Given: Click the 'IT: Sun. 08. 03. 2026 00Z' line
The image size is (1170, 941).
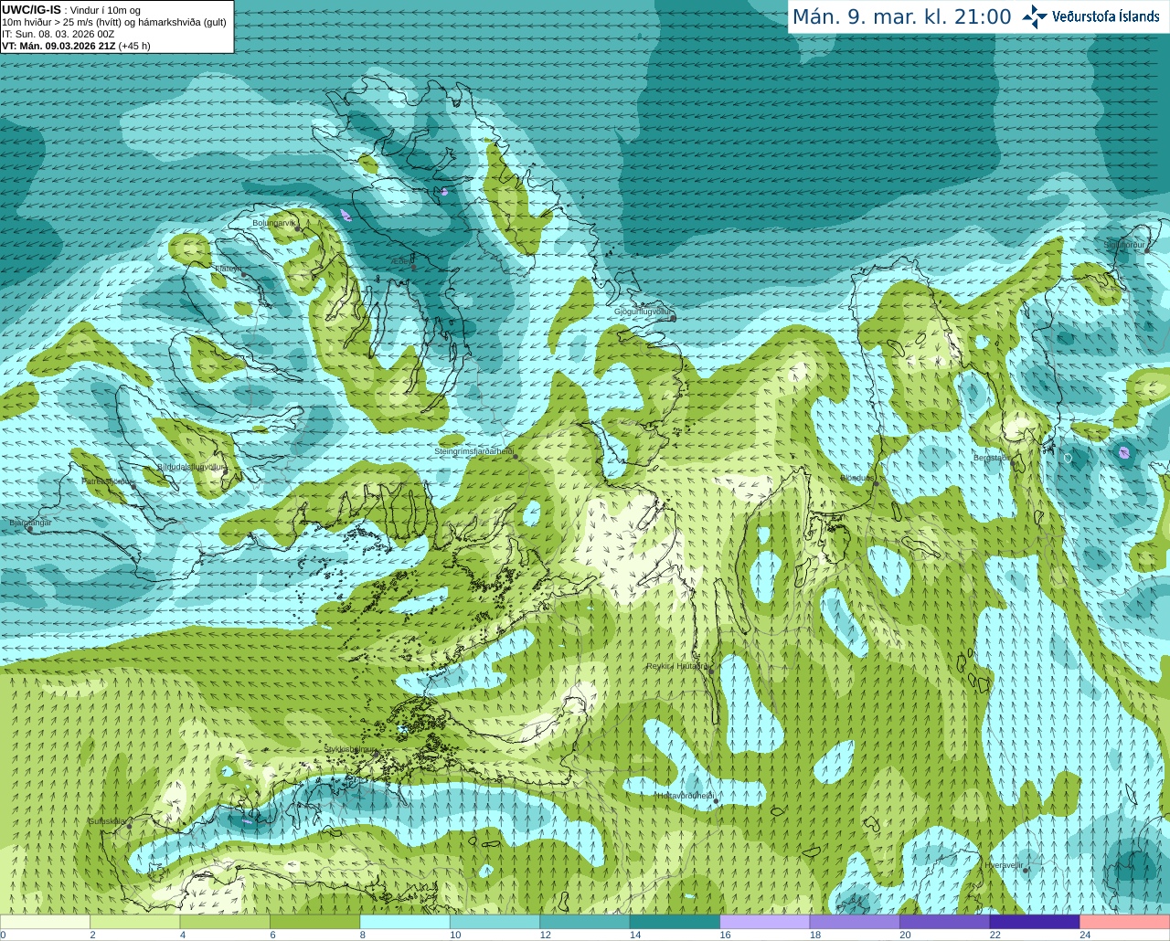Looking at the screenshot, I should (x=58, y=34).
